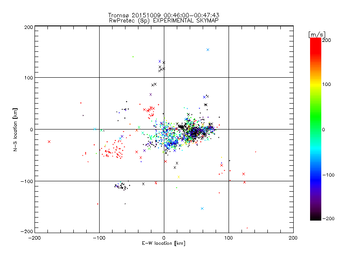The width and height of the screenshot is (345, 259).
Task: Click the green middle of the velocity colorbar
Action: [x=316, y=120]
